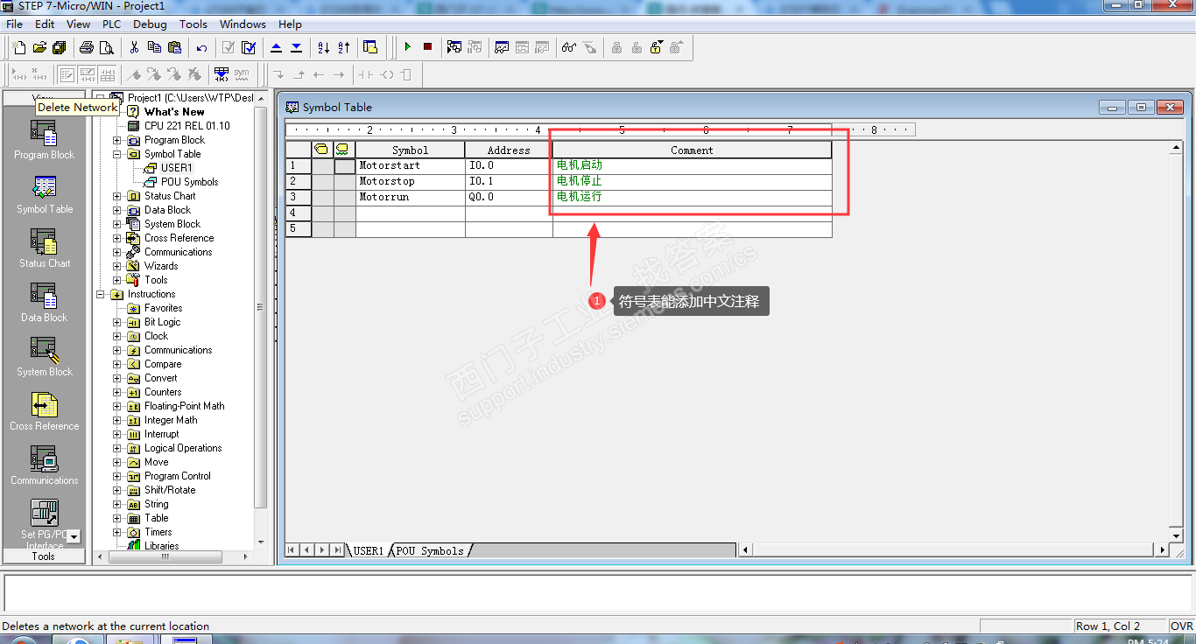The image size is (1196, 644).
Task: Open the Debug menu
Action: [150, 24]
